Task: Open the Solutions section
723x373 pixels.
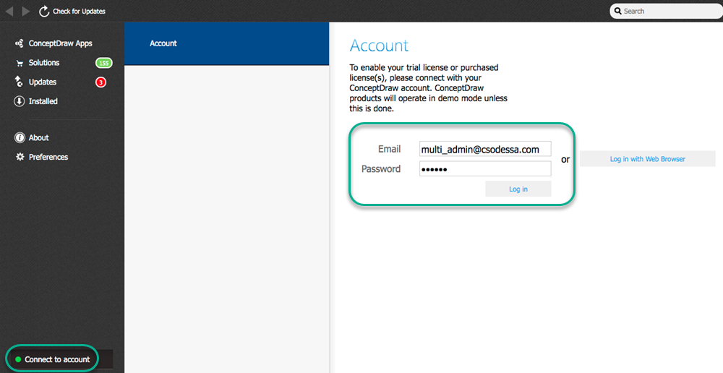Action: pyautogui.click(x=44, y=63)
